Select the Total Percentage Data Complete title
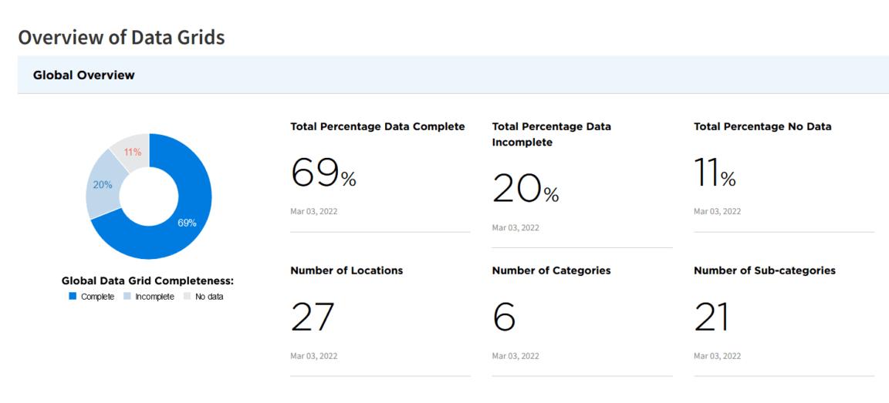889x403 pixels. click(x=377, y=126)
